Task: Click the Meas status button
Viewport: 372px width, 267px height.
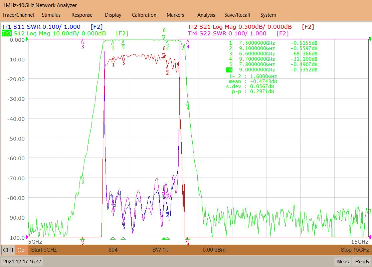Action: coord(343,262)
